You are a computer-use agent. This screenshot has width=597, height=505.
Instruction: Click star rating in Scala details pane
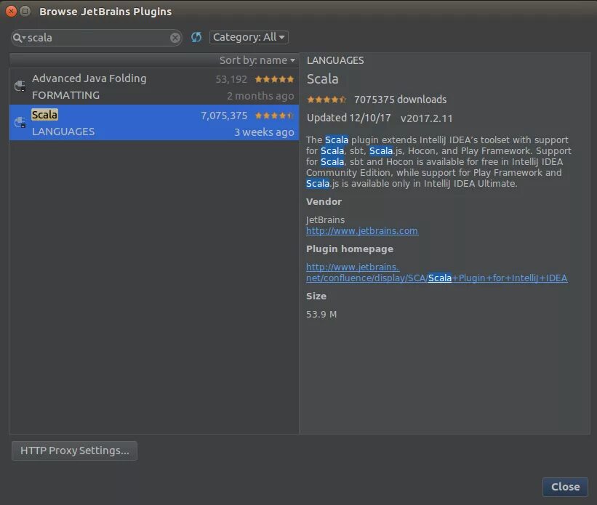pyautogui.click(x=326, y=100)
